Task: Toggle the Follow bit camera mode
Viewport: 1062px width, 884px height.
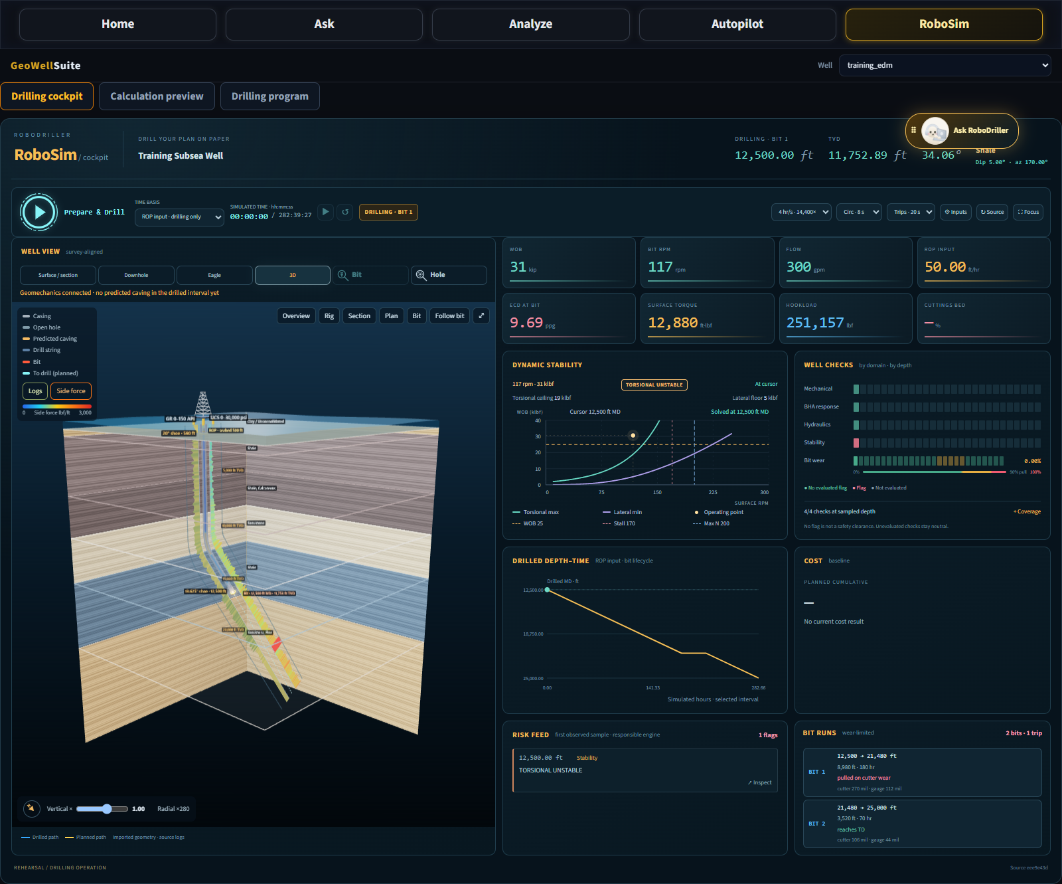Action: click(449, 315)
